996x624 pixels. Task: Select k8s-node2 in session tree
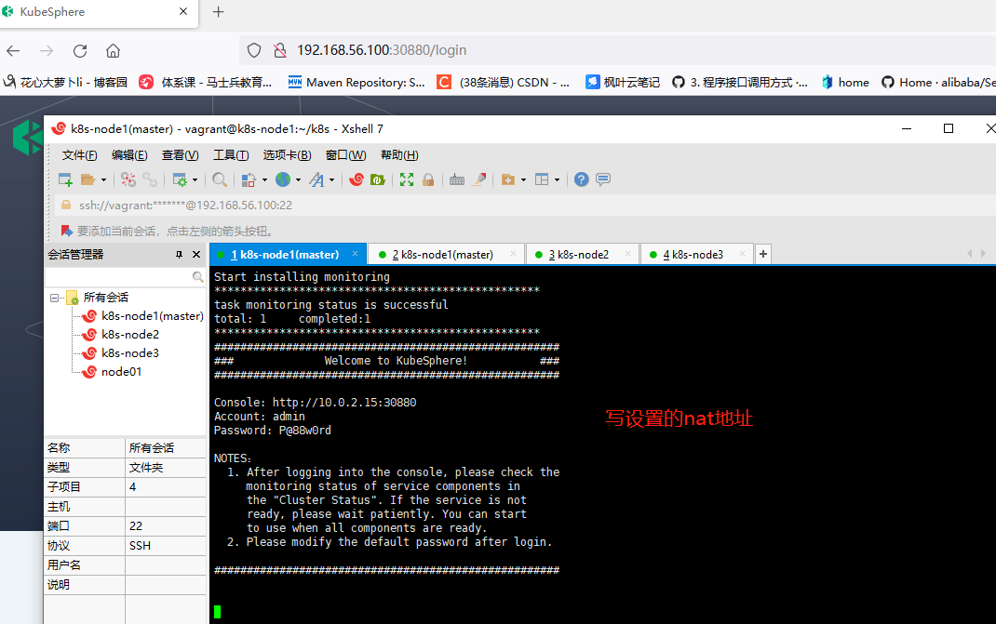point(130,335)
